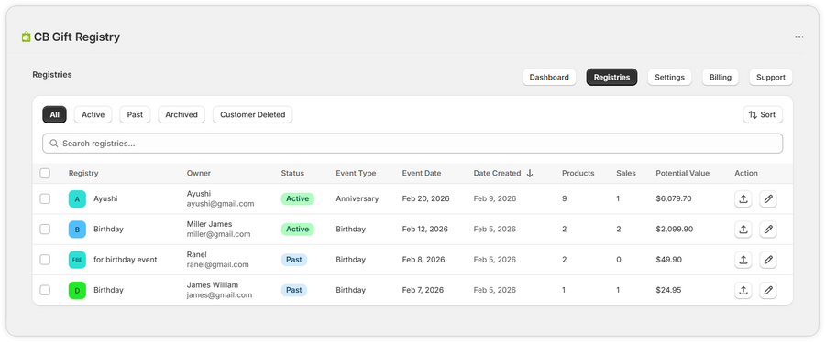Check the Ranel row checkbox
The image size is (825, 342).
pos(45,260)
